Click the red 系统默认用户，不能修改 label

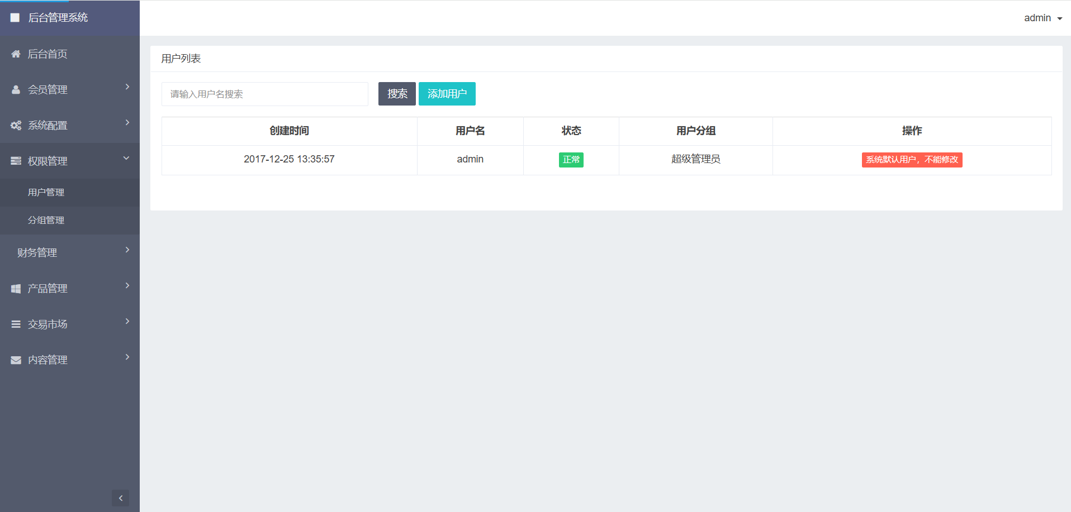(x=912, y=160)
